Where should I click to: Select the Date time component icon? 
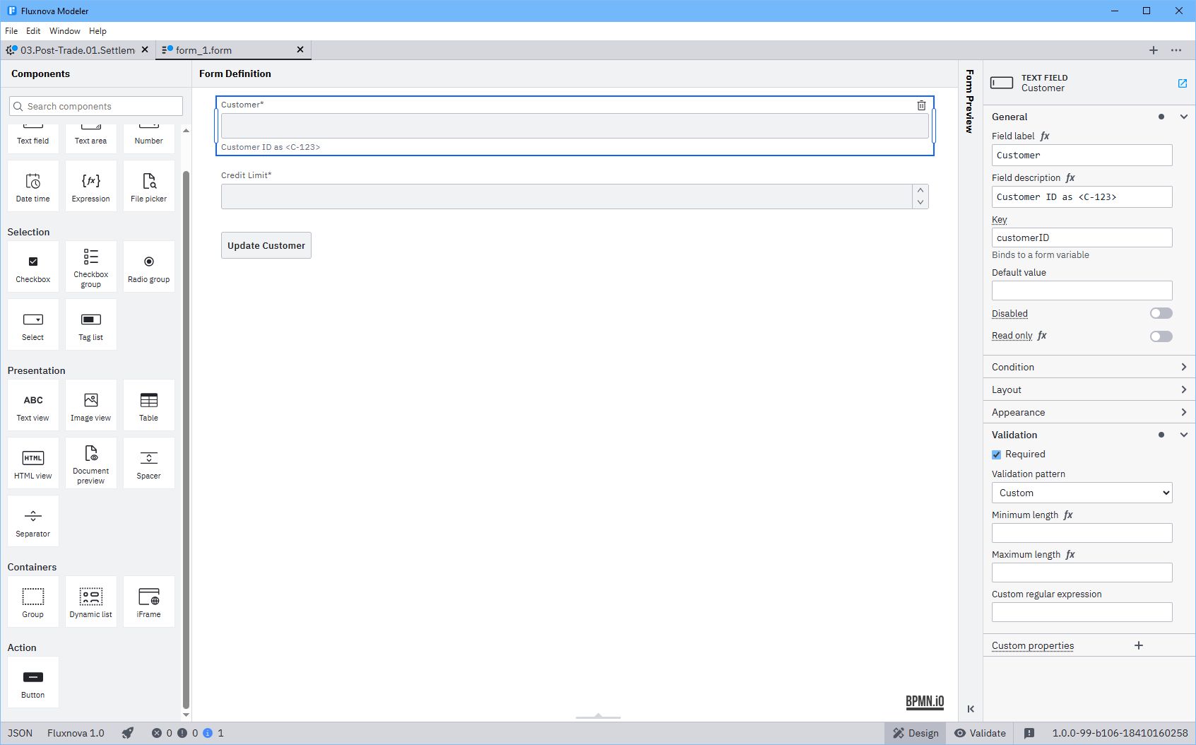[x=33, y=186]
